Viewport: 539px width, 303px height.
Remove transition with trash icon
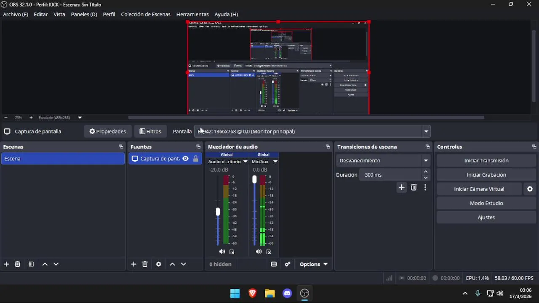[x=414, y=188]
